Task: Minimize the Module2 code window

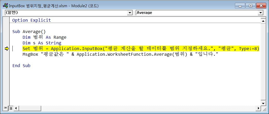Action: [240, 6]
